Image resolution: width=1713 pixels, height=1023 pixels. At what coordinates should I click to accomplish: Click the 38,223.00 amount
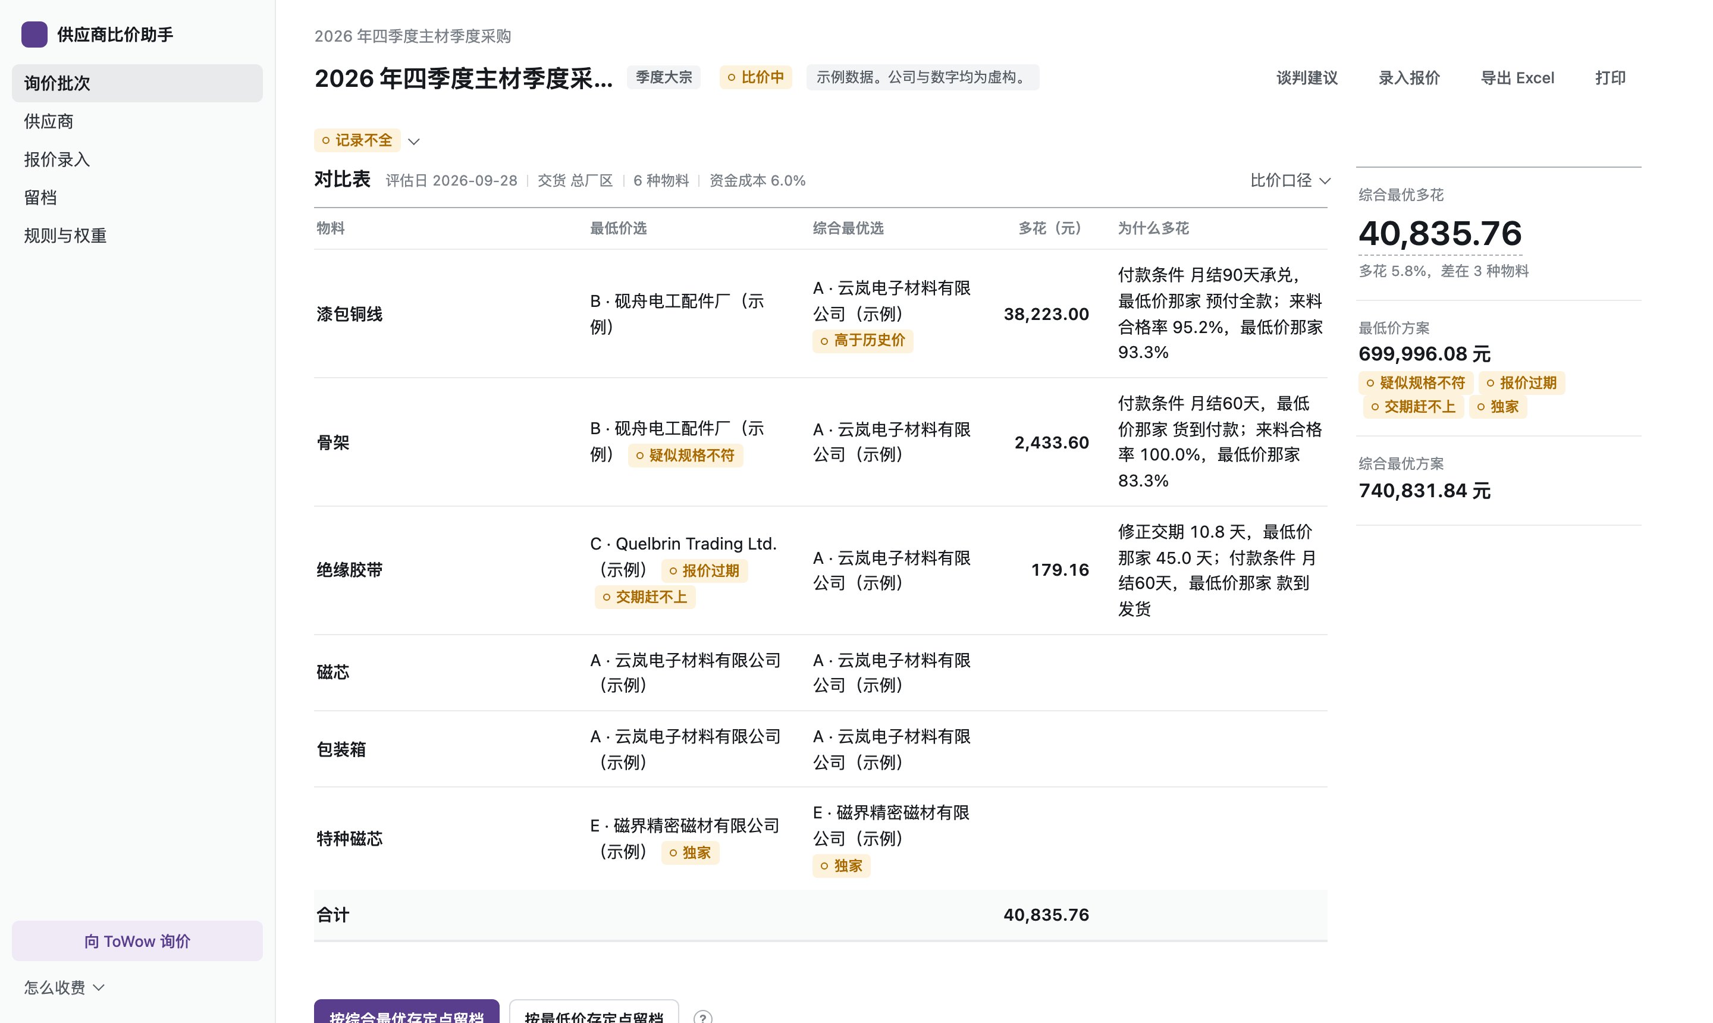coord(1046,315)
